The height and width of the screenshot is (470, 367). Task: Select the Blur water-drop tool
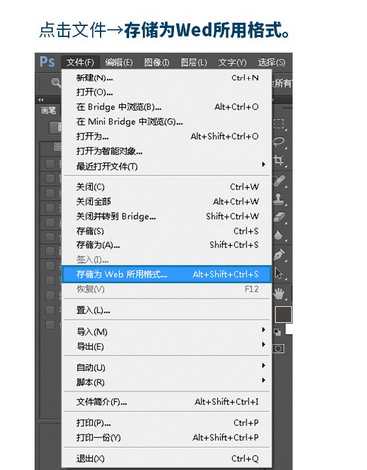[x=279, y=235]
